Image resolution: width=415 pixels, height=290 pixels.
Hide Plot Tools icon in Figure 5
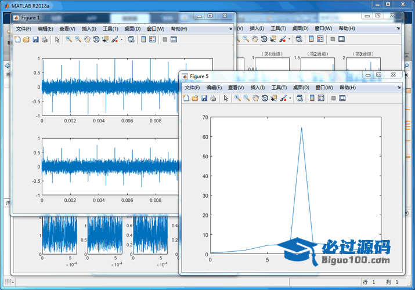334,99
